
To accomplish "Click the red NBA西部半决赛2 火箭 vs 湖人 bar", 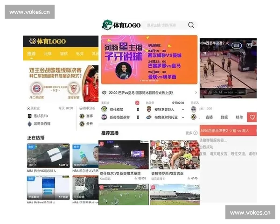I will coord(228,131).
